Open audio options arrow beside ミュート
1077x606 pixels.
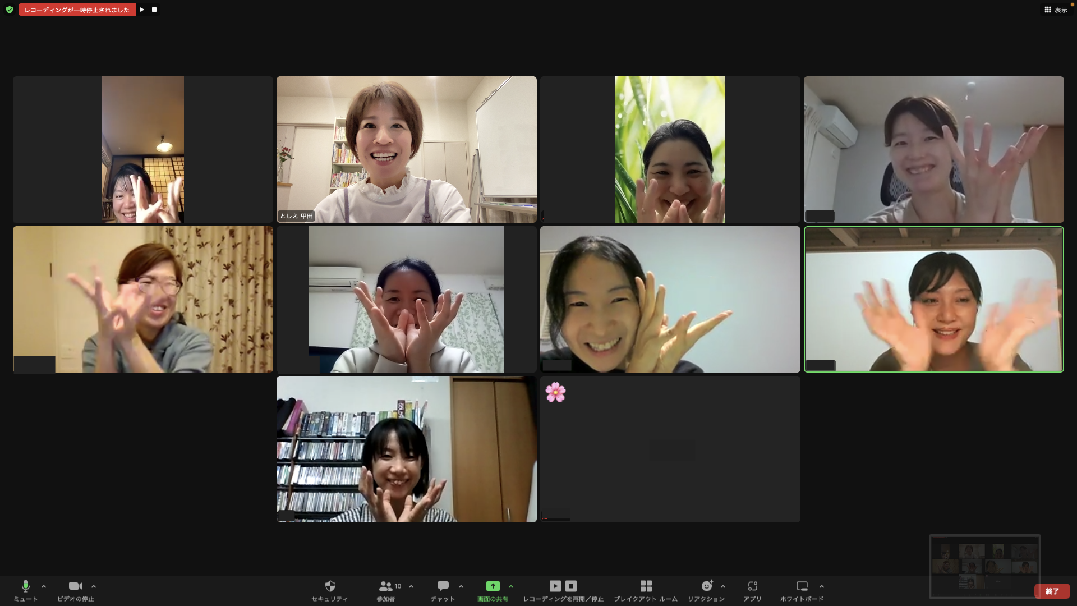tap(44, 586)
